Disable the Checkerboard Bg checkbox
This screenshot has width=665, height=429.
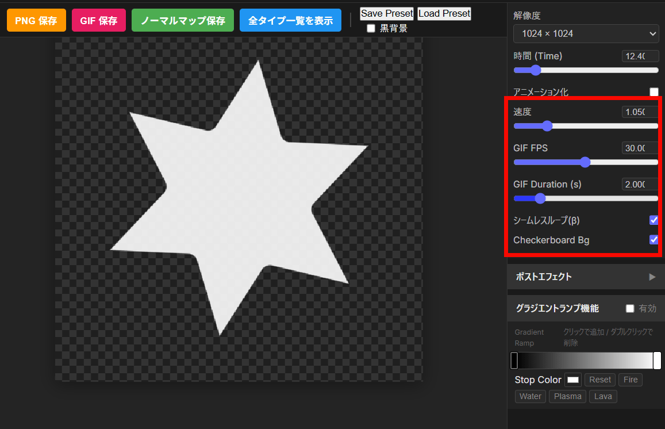pyautogui.click(x=654, y=240)
